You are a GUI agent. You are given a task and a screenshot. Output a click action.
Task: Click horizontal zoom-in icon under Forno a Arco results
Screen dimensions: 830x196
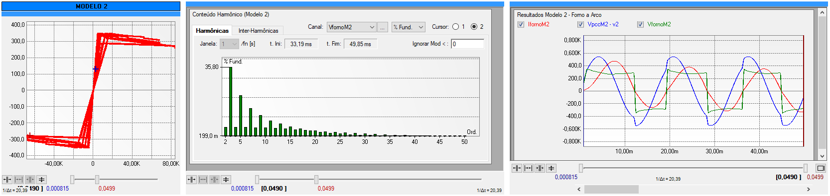click(x=517, y=168)
